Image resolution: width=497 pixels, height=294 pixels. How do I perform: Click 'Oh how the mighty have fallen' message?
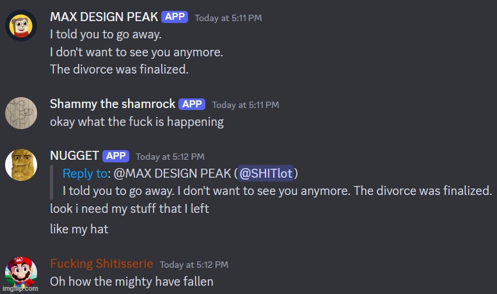pos(131,281)
